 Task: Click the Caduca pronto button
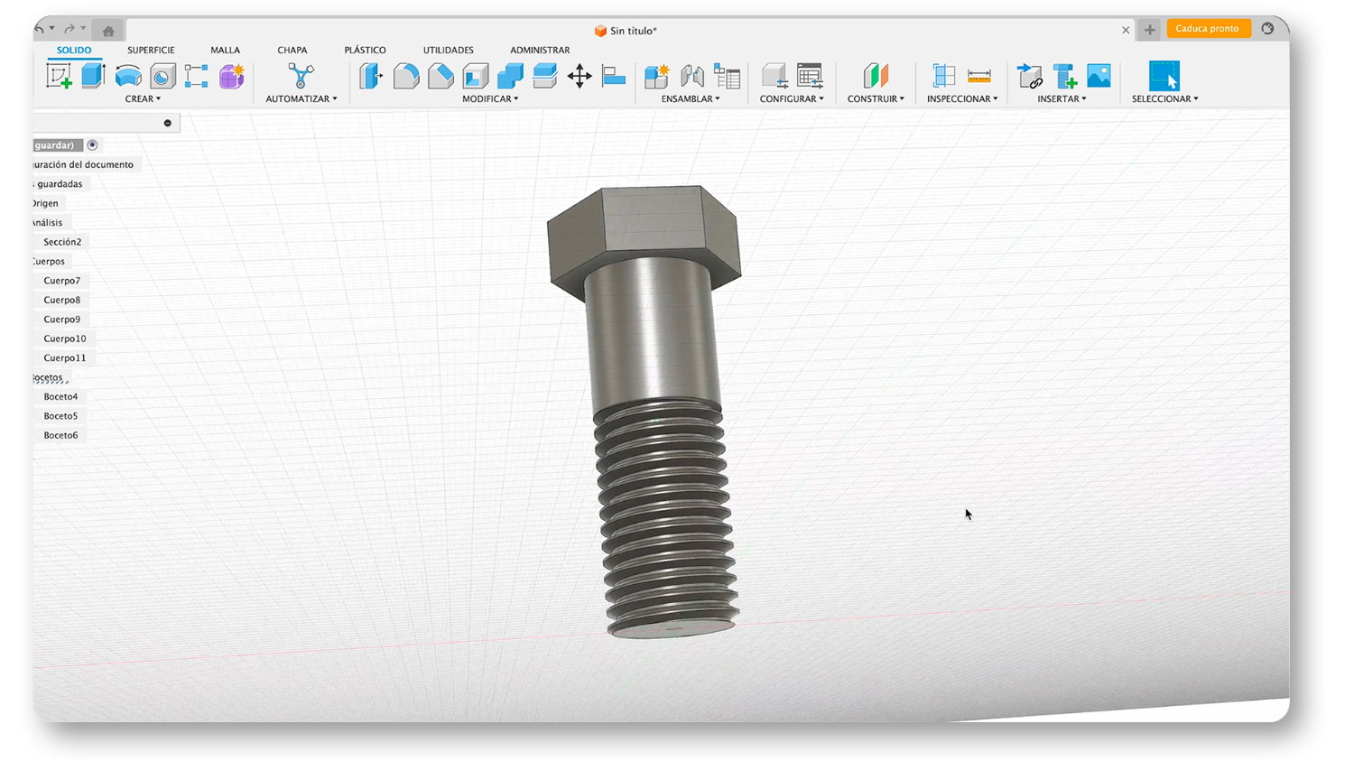(1207, 29)
